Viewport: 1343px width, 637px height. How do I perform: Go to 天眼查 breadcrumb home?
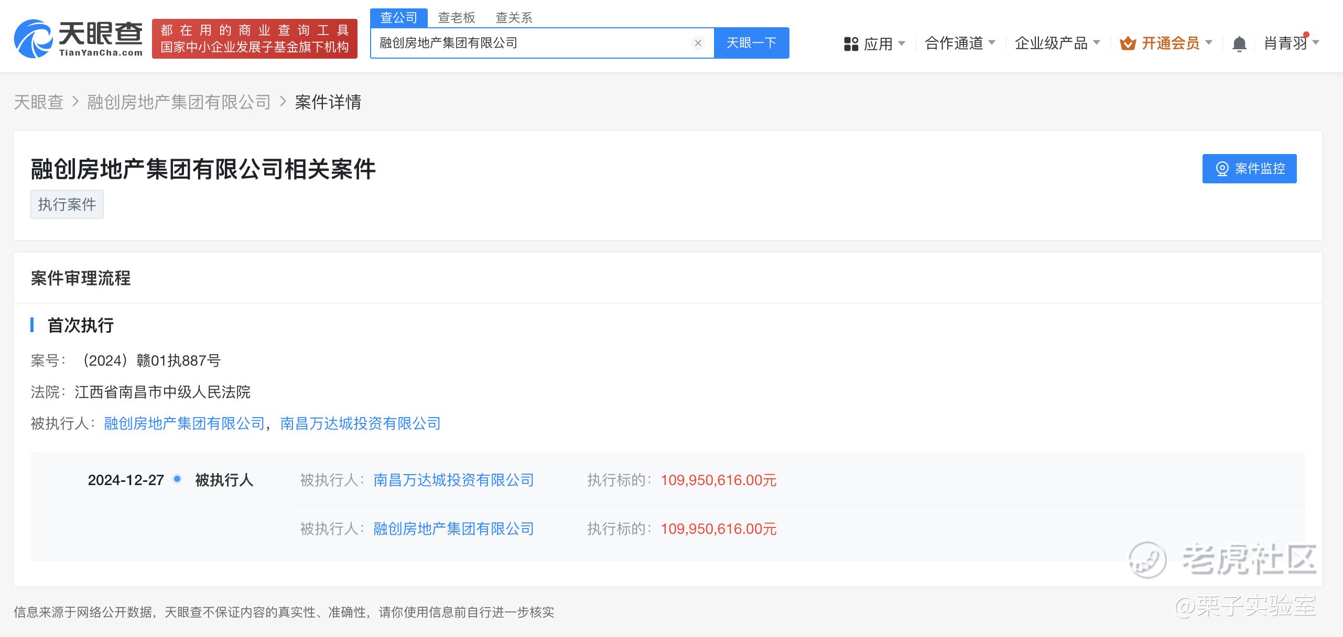pyautogui.click(x=38, y=102)
